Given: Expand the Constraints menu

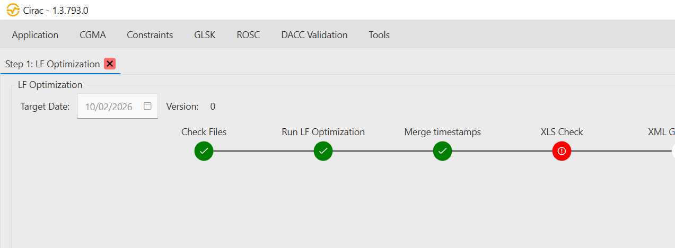Looking at the screenshot, I should (x=150, y=35).
